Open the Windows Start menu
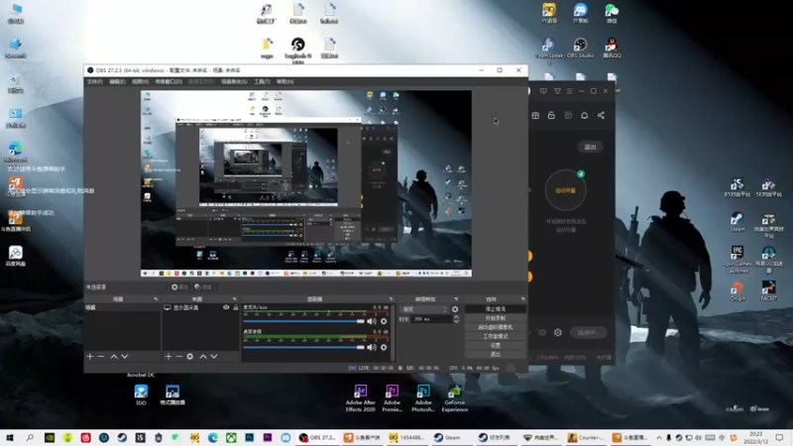This screenshot has width=793, height=446. coord(10,438)
